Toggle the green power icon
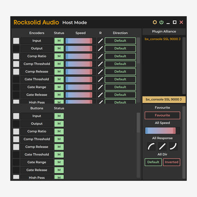 (161, 22)
